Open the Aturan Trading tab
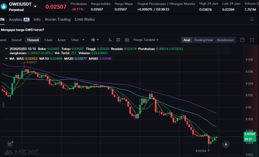This screenshot has height=157, width=259. [57, 19]
